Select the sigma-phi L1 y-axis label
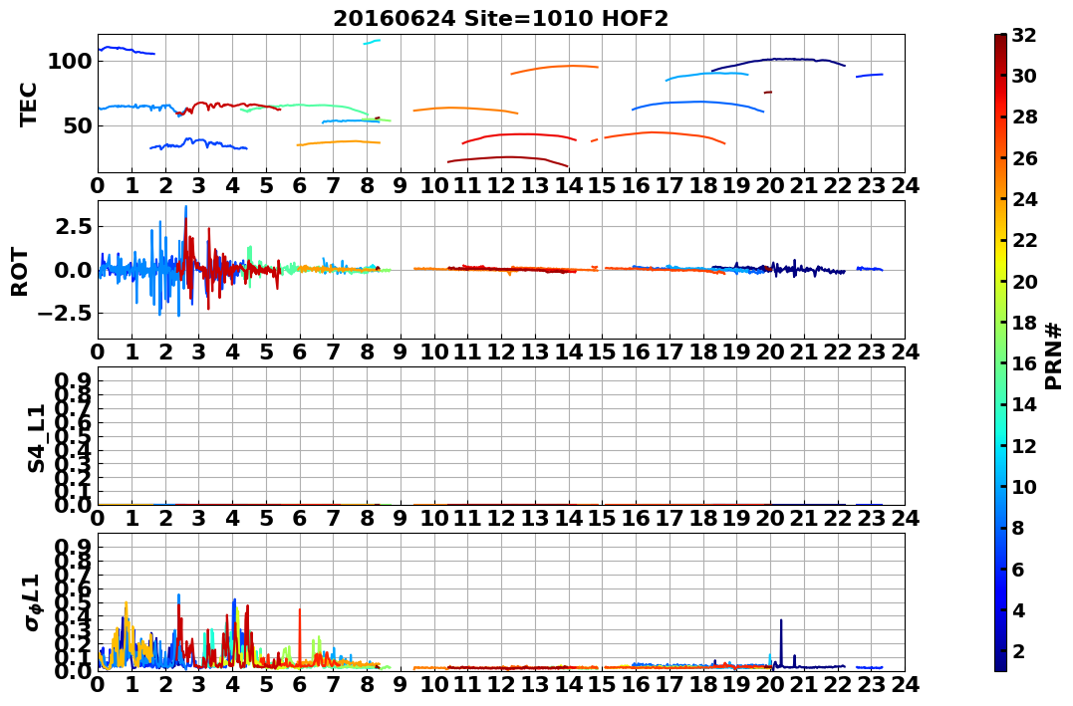 point(33,602)
